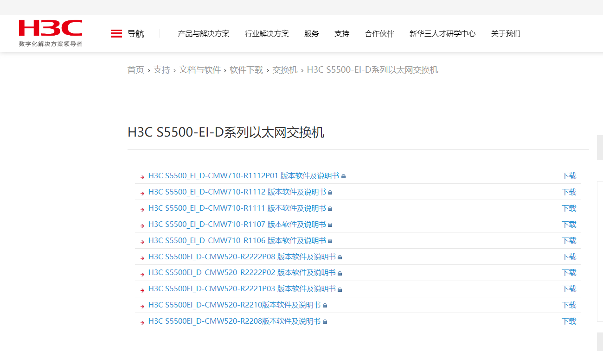The image size is (603, 351).
Task: Open the 支持 menu in top navigation
Action: coord(342,34)
